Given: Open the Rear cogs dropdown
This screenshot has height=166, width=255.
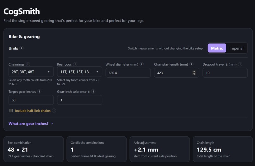Looking at the screenshot, I should click(79, 72).
